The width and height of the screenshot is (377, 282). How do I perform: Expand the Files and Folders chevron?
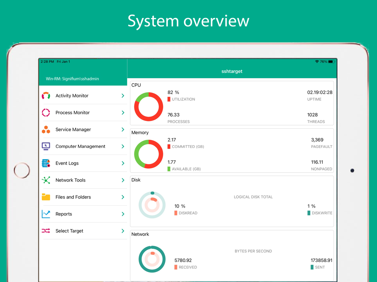coord(123,197)
